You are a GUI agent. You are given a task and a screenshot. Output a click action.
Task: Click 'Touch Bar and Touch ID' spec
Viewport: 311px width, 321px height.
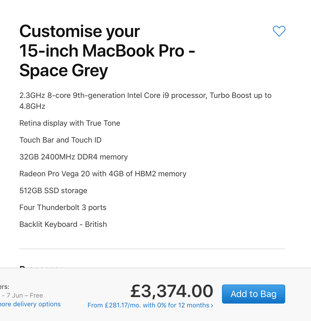(x=61, y=140)
